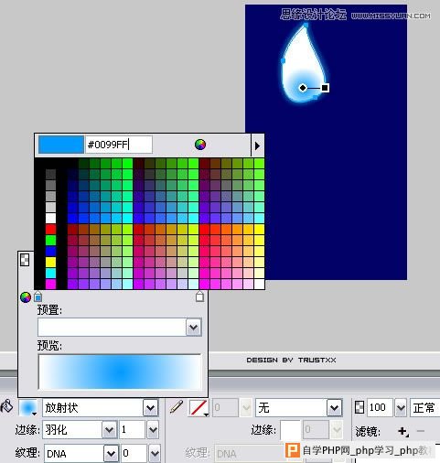Image resolution: width=440 pixels, height=463 pixels.
Task: Click the color wheel beside gradient ramp
Action: (26, 297)
